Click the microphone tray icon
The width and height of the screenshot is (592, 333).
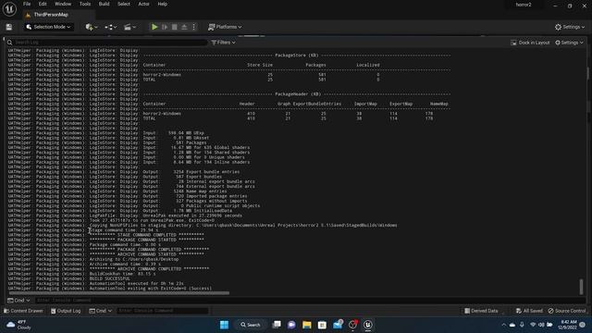click(x=522, y=325)
